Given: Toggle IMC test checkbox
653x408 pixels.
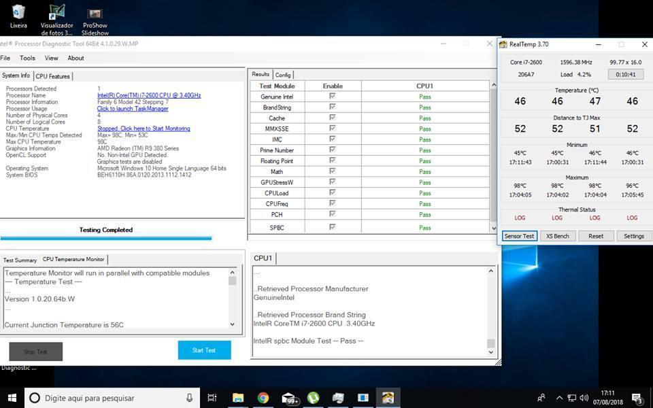Looking at the screenshot, I should (333, 139).
